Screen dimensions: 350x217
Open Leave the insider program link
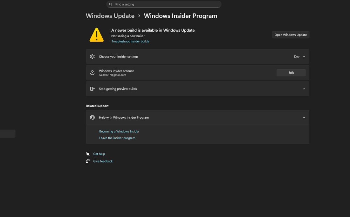(x=117, y=138)
